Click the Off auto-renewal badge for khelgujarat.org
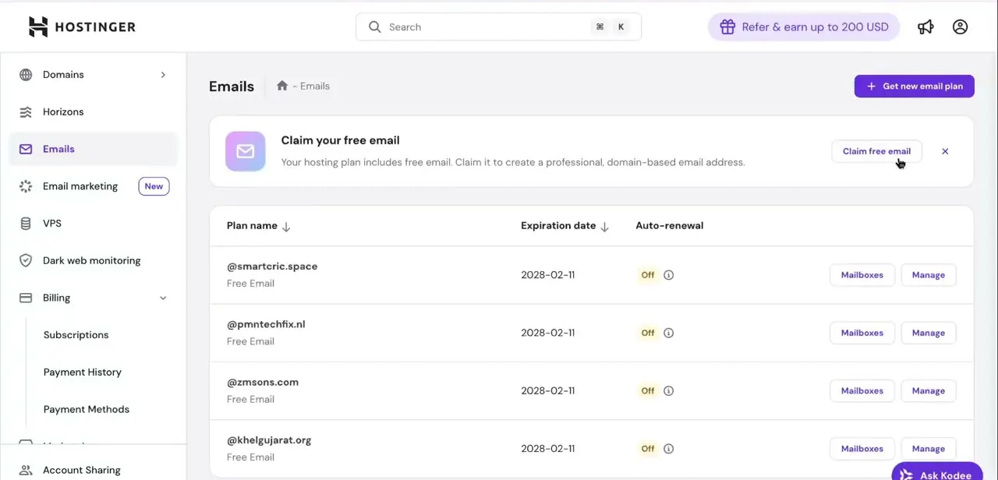This screenshot has width=998, height=480. [x=648, y=449]
